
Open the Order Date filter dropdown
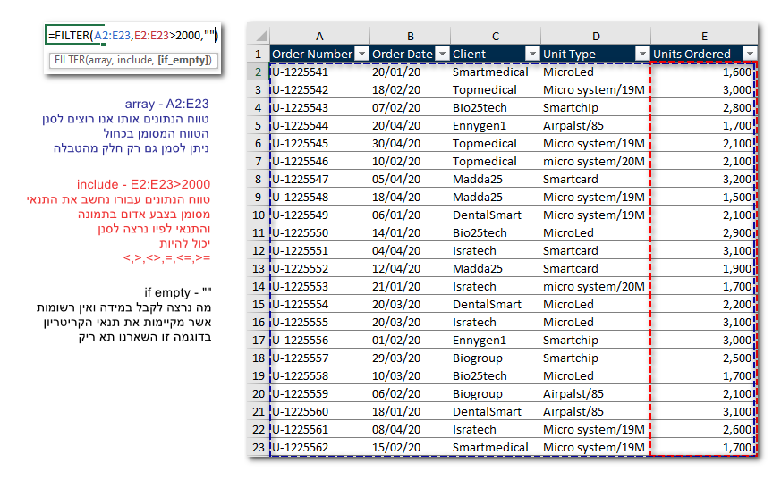click(442, 54)
